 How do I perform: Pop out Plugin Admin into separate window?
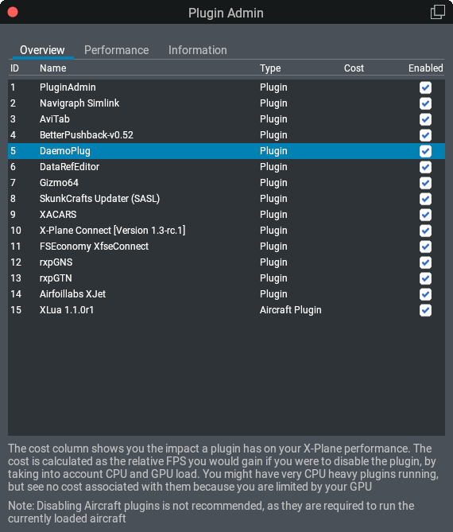(x=437, y=12)
